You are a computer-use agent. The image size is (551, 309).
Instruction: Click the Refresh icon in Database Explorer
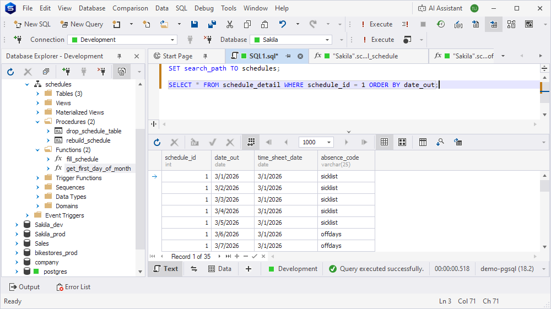point(10,72)
